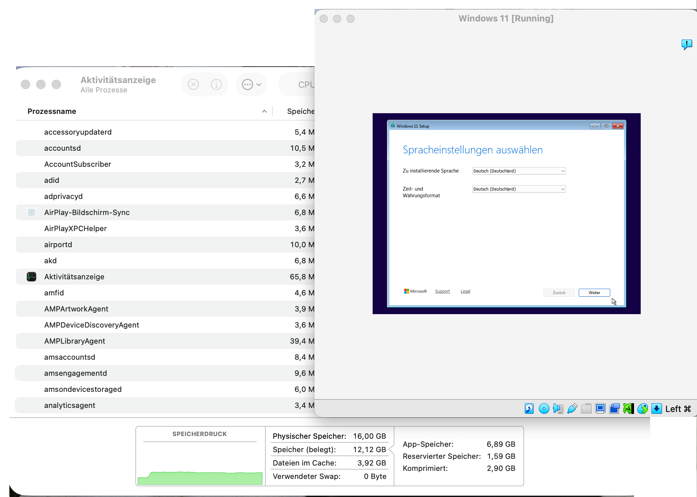The width and height of the screenshot is (697, 497).
Task: Click the screen recording status icon
Action: (615, 409)
